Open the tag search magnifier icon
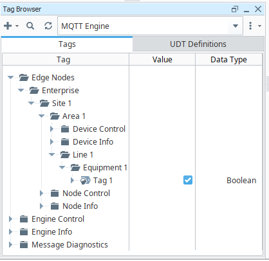 (30, 26)
